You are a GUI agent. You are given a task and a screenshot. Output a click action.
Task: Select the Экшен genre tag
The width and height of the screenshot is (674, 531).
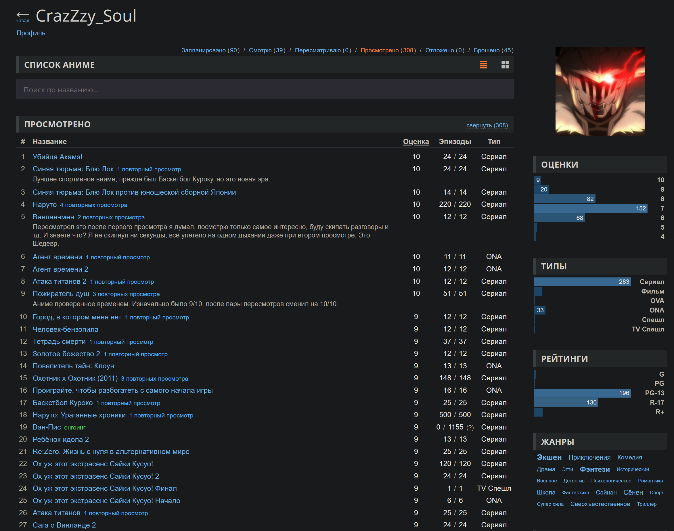tap(549, 458)
